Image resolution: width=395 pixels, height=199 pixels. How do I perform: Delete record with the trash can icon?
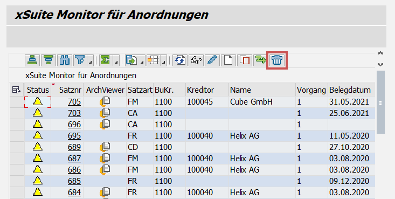pyautogui.click(x=277, y=60)
